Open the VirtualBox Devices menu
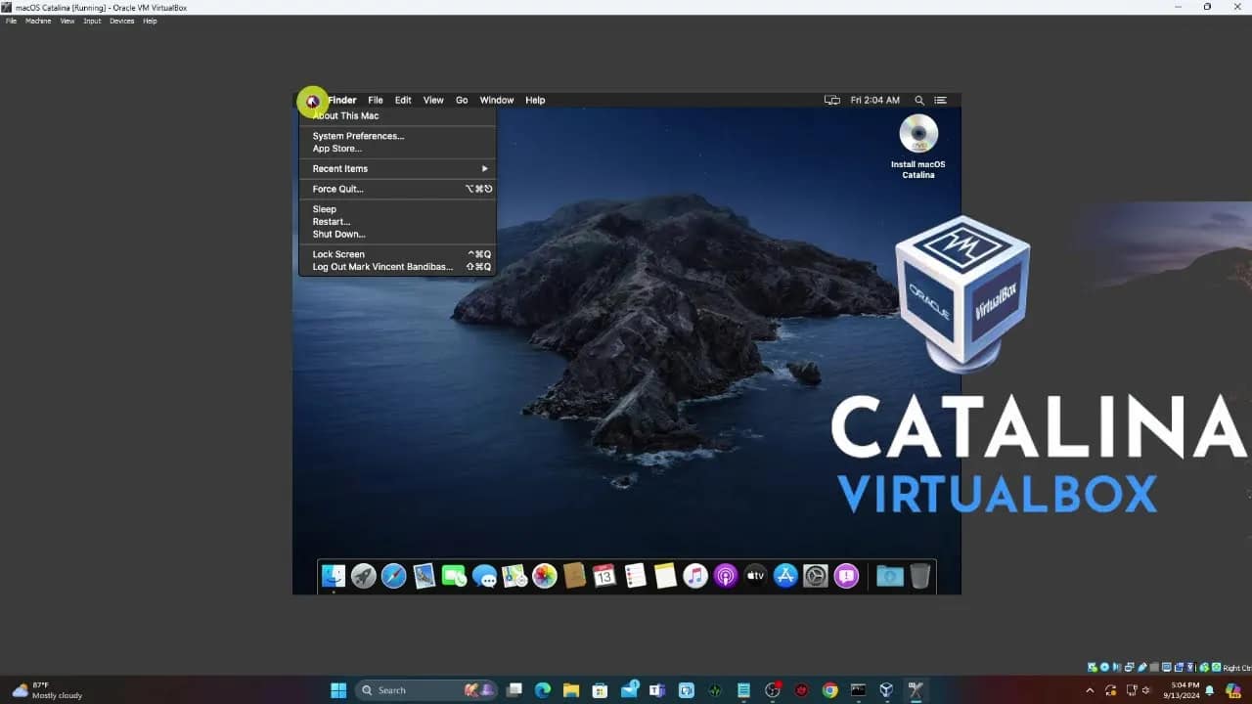The width and height of the screenshot is (1252, 704). (121, 21)
